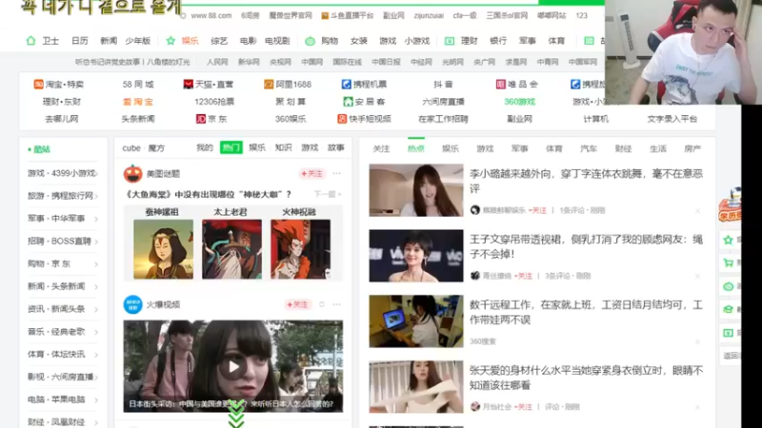Dismiss the 数千远程工作 item with X
The image size is (762, 428).
tap(698, 341)
